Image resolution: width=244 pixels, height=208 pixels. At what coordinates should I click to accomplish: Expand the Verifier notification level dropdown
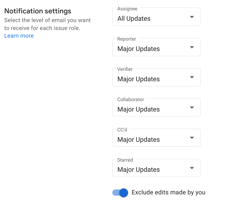click(156, 77)
